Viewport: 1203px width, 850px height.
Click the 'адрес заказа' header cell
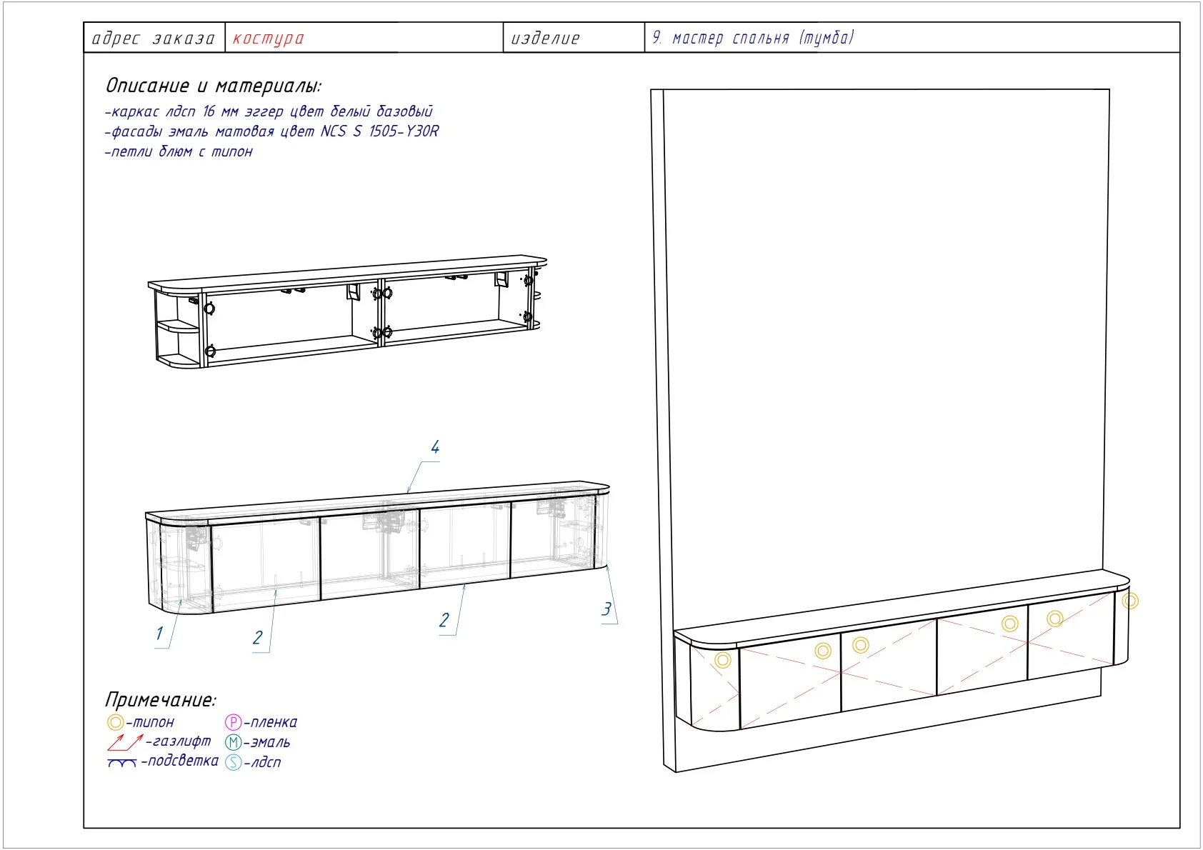pyautogui.click(x=154, y=38)
